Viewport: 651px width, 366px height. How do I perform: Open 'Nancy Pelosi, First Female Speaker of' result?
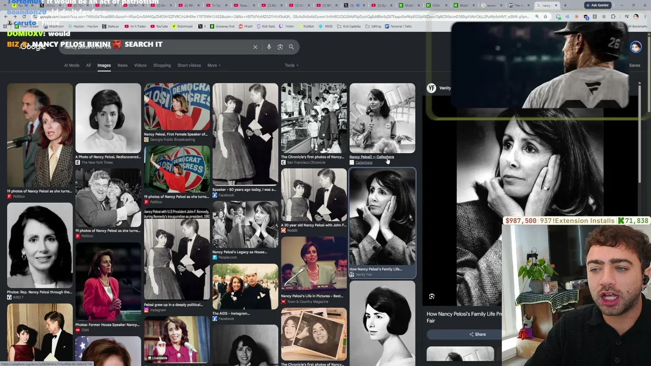click(x=175, y=134)
